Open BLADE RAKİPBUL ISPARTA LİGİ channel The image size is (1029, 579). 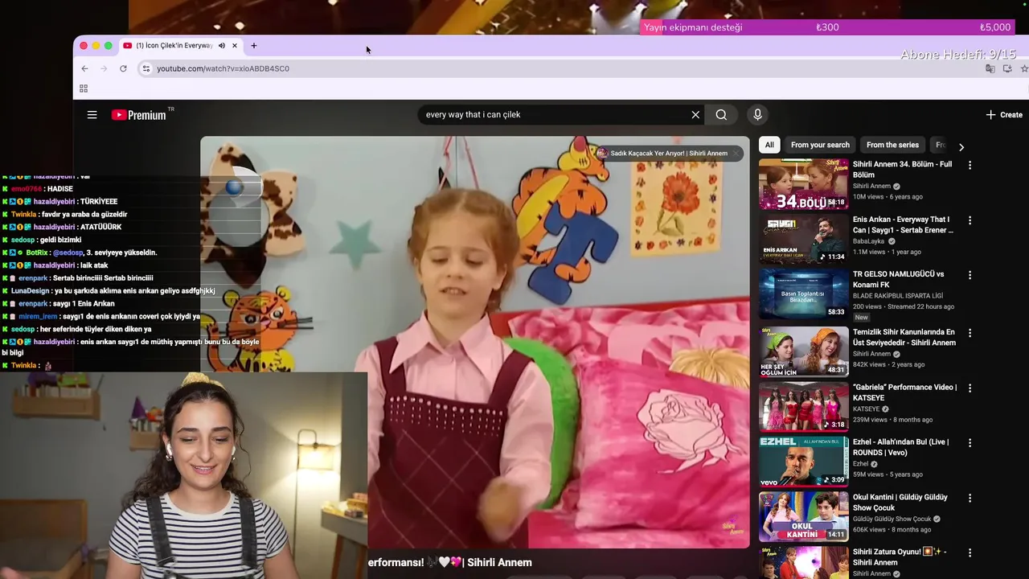click(x=899, y=295)
